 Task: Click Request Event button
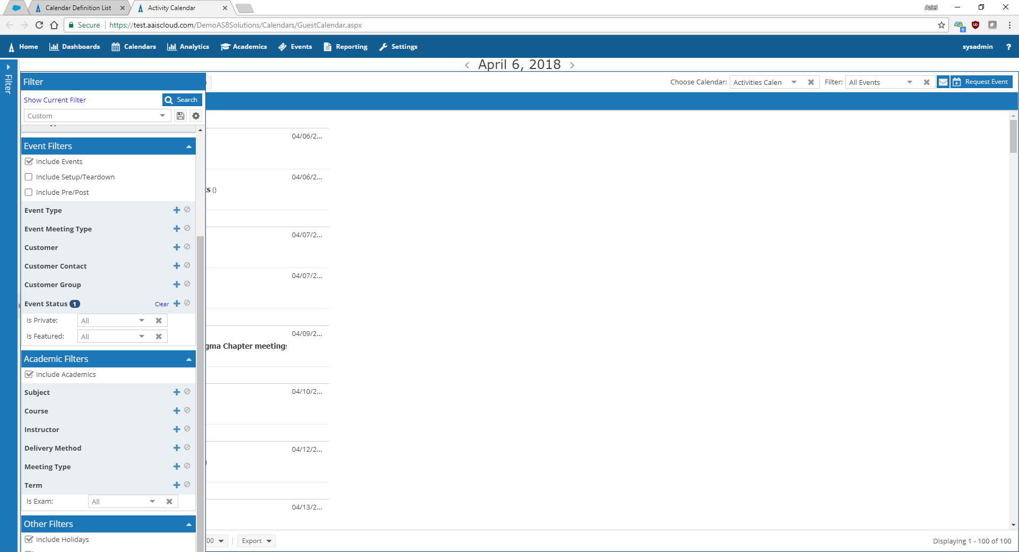[x=982, y=82]
